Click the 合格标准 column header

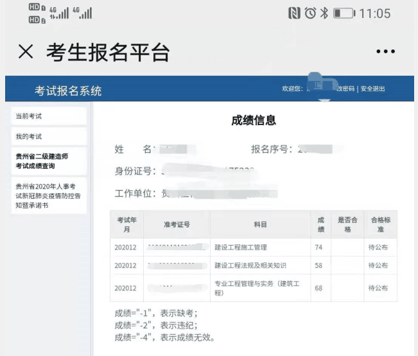pyautogui.click(x=378, y=225)
